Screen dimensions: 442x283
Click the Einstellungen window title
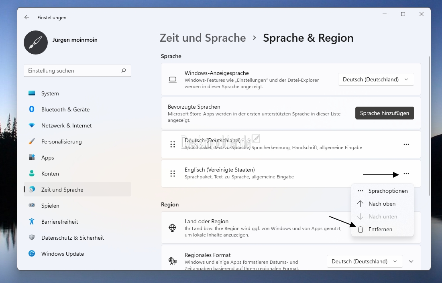[x=52, y=18]
